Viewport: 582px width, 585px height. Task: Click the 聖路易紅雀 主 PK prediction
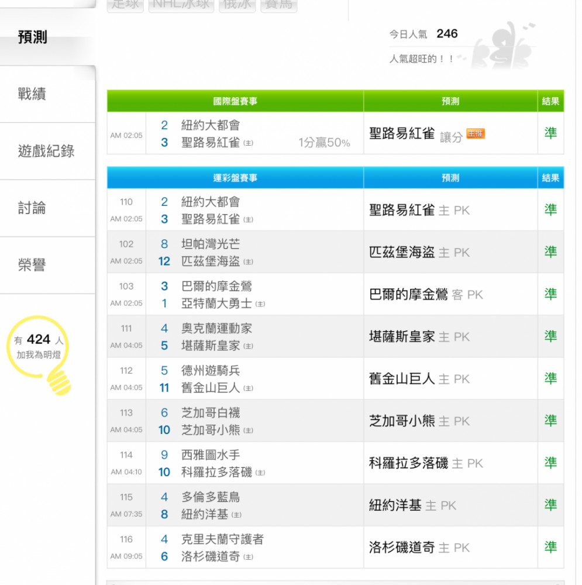coord(419,210)
